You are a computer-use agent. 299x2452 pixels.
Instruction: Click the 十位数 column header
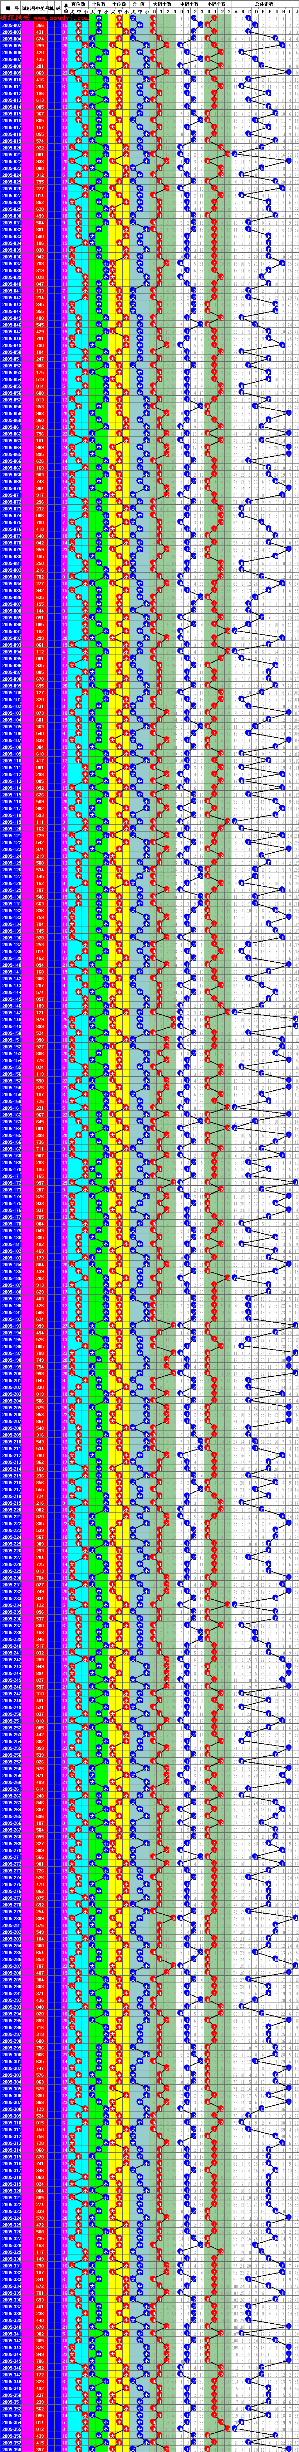pos(99,4)
